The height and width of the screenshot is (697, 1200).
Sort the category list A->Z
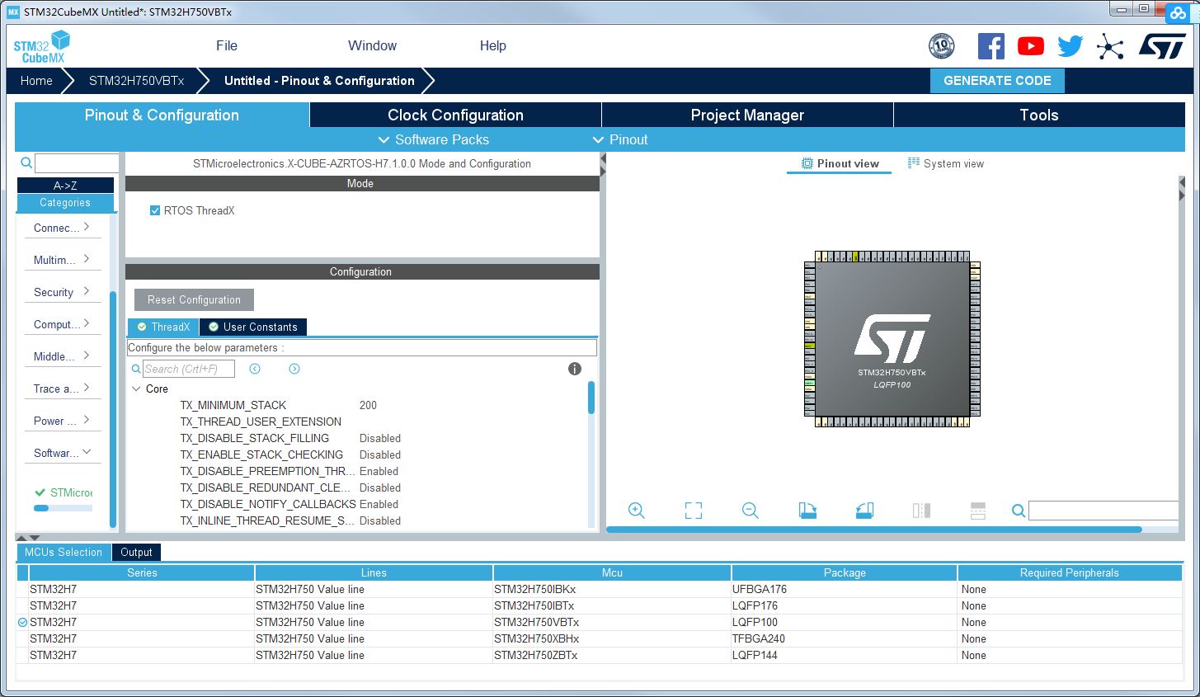[65, 186]
